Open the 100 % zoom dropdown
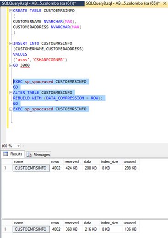This screenshot has width=168, height=238. click(x=18, y=146)
